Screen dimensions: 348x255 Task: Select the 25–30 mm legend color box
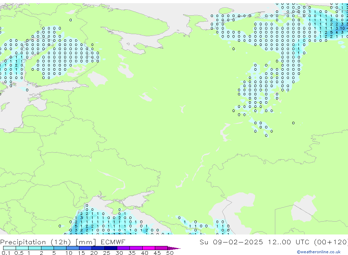click(x=111, y=248)
